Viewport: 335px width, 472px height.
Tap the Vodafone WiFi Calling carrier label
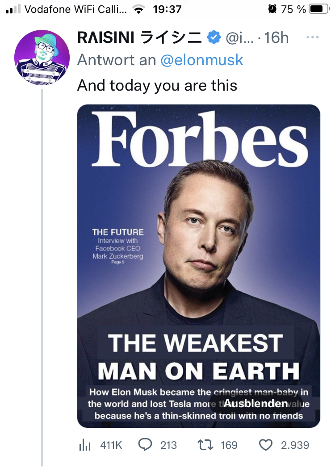76,9
